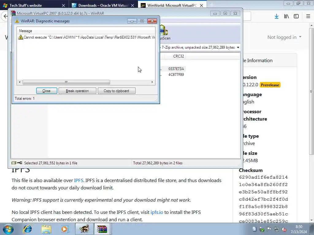Open the browser Library icon
314x235 pixels.
tap(286, 17)
